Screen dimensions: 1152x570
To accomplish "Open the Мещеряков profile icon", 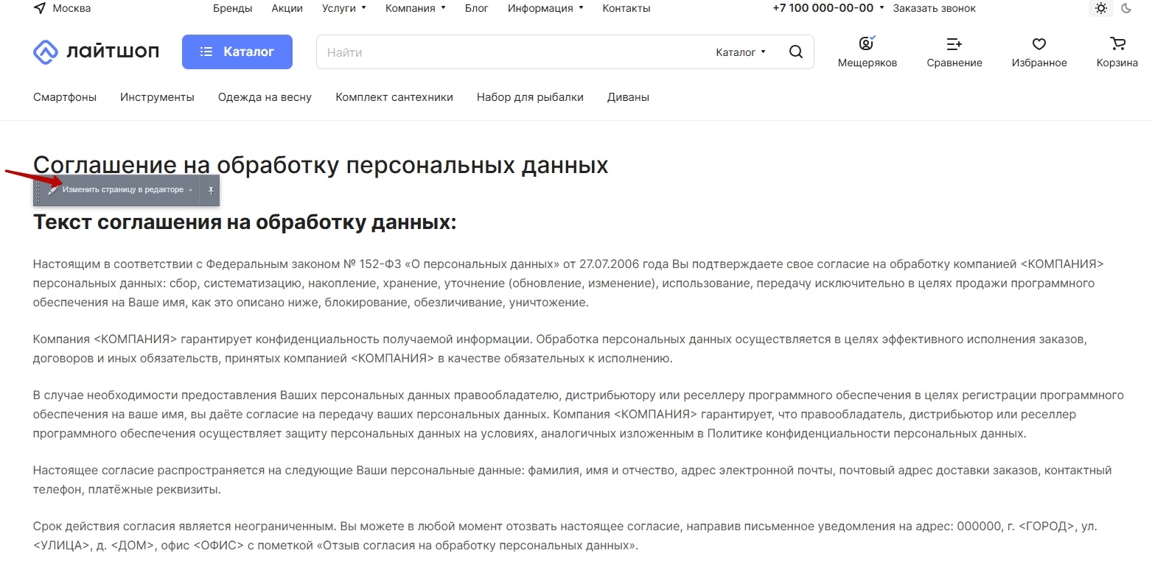I will (x=867, y=43).
